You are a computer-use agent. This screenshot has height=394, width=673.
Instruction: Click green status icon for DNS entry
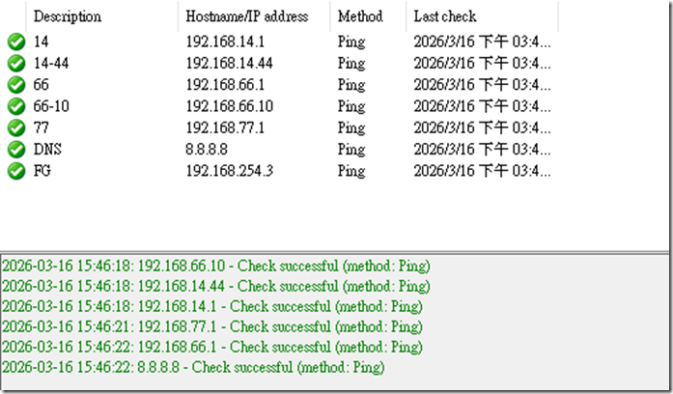click(x=15, y=149)
